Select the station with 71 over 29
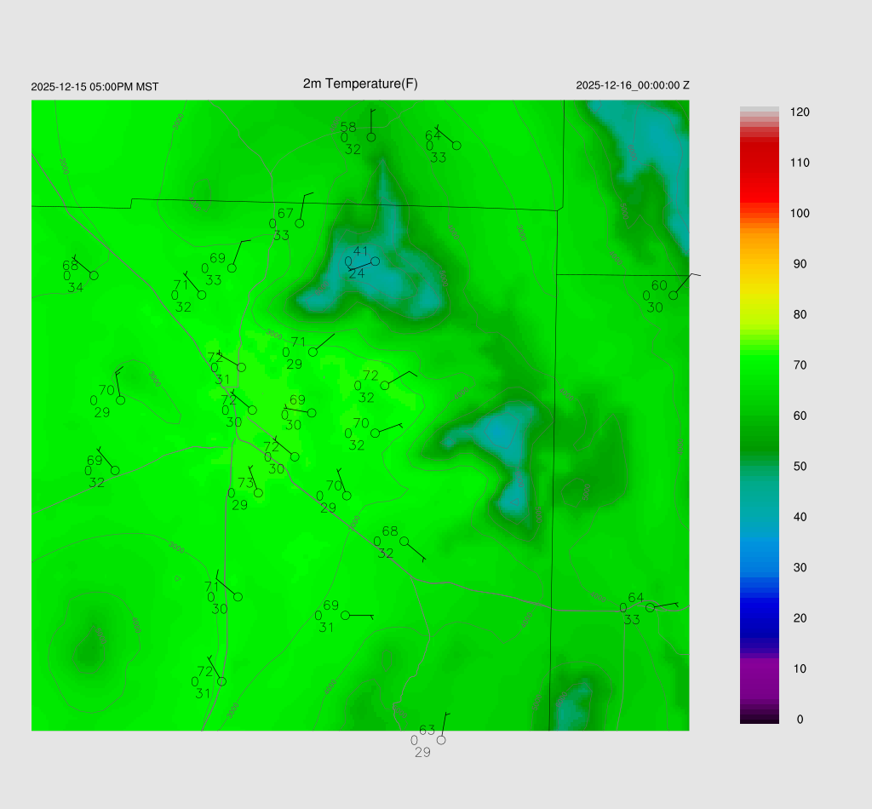This screenshot has height=809, width=872. click(313, 352)
